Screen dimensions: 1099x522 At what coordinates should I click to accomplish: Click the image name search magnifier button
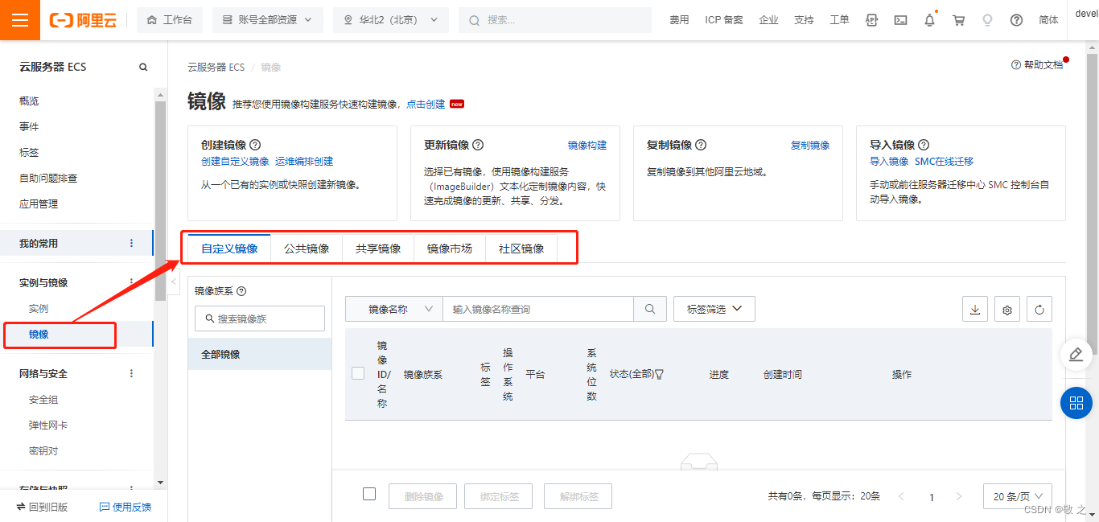tap(650, 309)
